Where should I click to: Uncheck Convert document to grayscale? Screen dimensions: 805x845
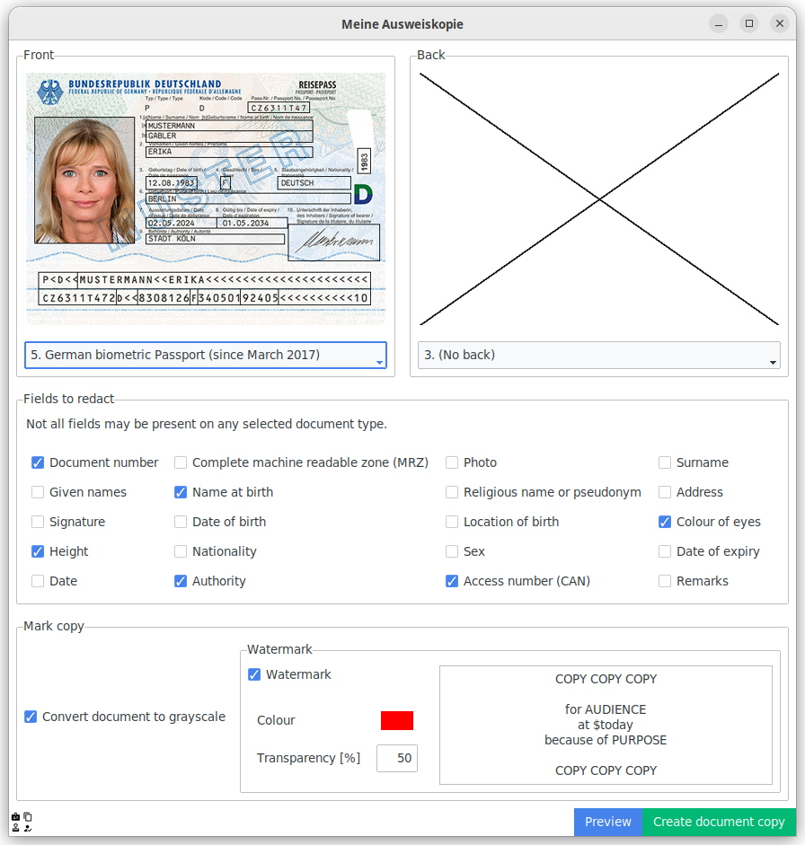tap(31, 717)
